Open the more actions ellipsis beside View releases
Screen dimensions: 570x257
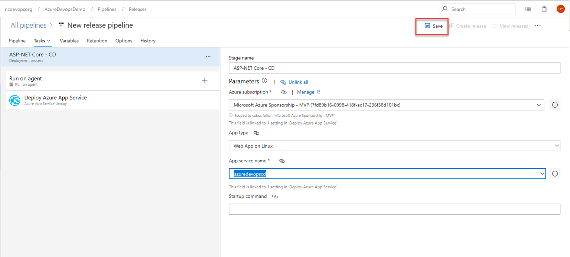click(538, 26)
